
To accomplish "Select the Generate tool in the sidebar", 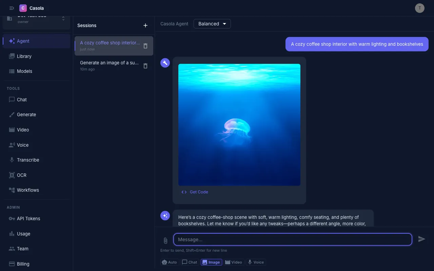I will 26,114.
